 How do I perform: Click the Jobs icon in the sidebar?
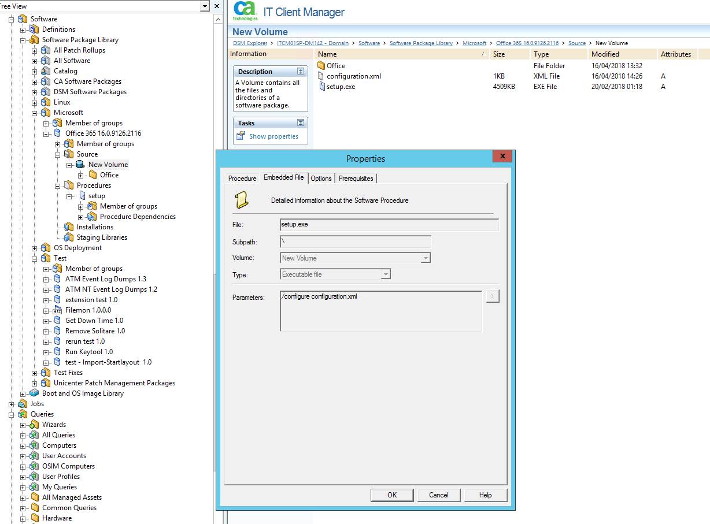pos(22,403)
